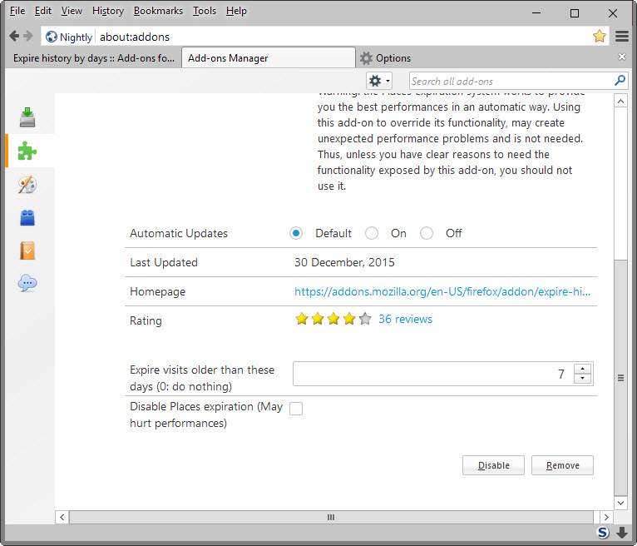Screen dimensions: 637x546
Task: Enable Disable Places expiration checkbox
Action: coord(296,408)
